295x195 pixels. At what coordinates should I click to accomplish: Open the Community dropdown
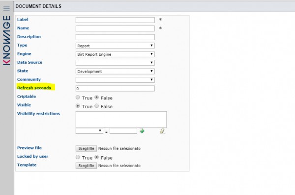[115, 80]
